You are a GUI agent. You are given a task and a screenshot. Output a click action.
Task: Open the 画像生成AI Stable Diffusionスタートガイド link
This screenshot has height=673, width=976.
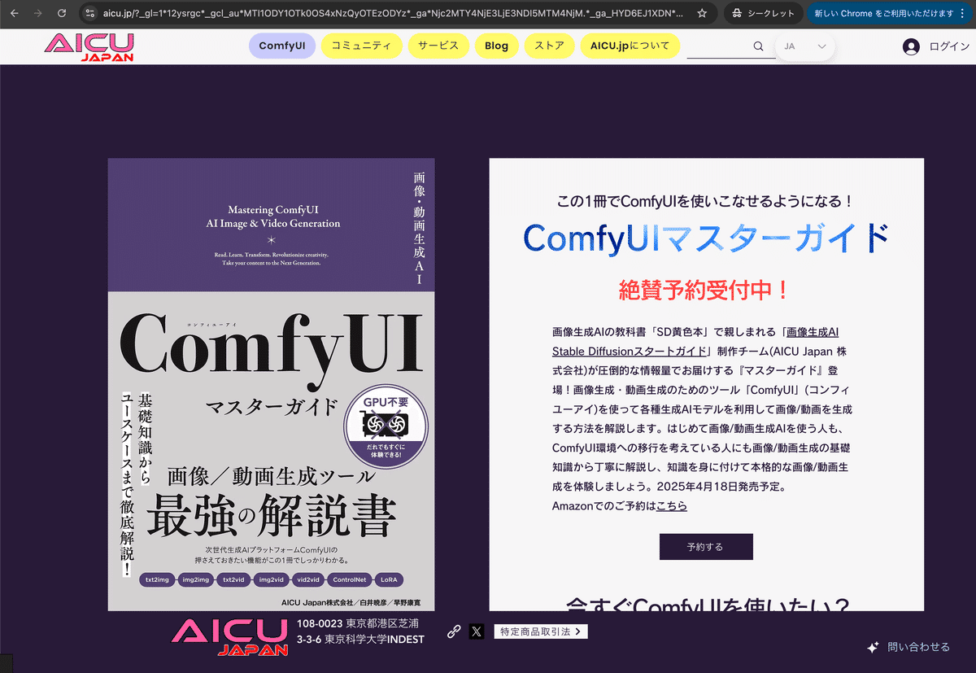696,342
